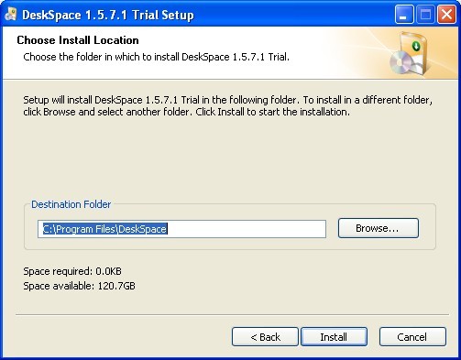Minimize the setup window
The image size is (461, 360).
pos(404,14)
